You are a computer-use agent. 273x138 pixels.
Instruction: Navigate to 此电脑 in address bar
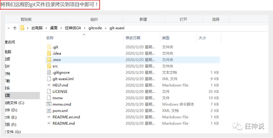[x=37, y=28]
